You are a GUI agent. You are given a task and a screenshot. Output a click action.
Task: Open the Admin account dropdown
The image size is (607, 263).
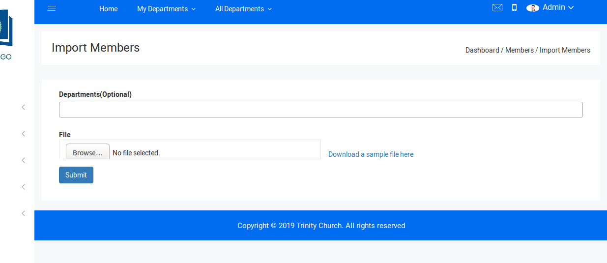[558, 7]
